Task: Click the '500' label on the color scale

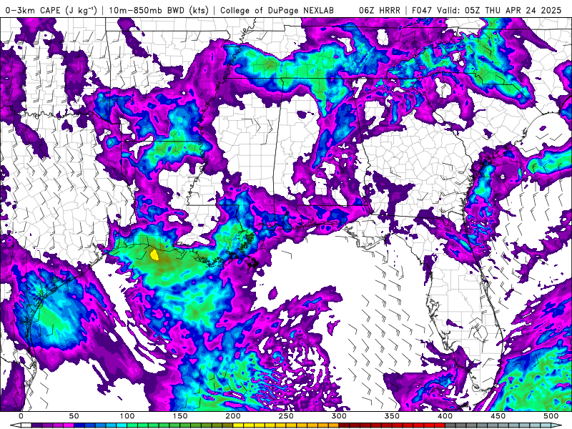Action: pyautogui.click(x=551, y=416)
